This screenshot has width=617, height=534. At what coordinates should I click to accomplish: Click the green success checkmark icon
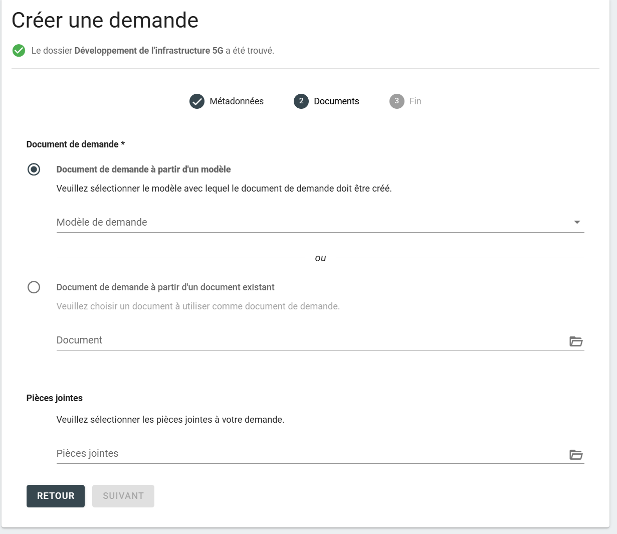19,51
